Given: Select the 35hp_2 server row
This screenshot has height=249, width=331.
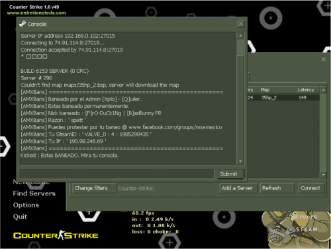Looking at the screenshot, I should pos(283,97).
